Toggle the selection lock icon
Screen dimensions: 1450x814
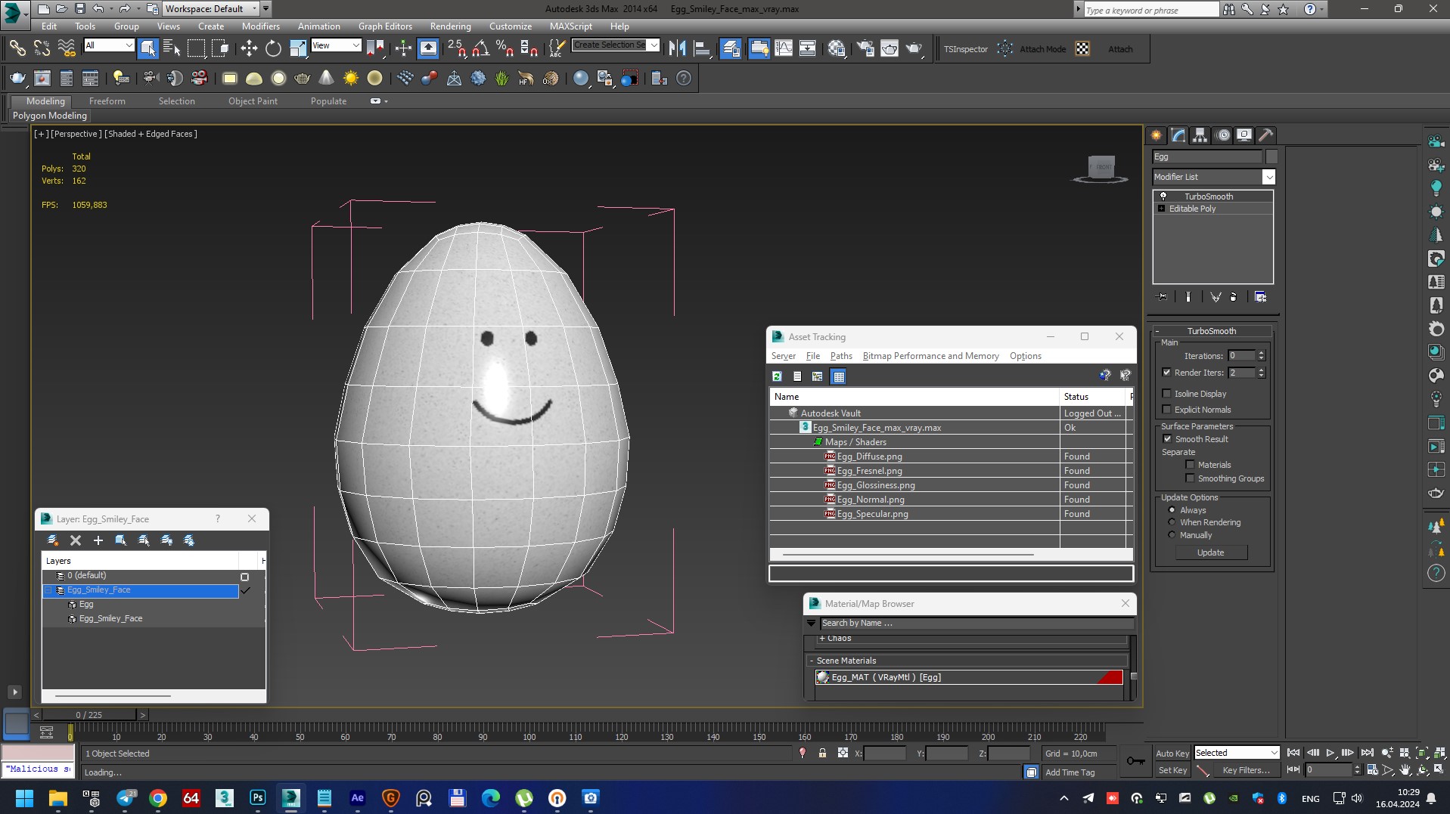click(x=822, y=753)
